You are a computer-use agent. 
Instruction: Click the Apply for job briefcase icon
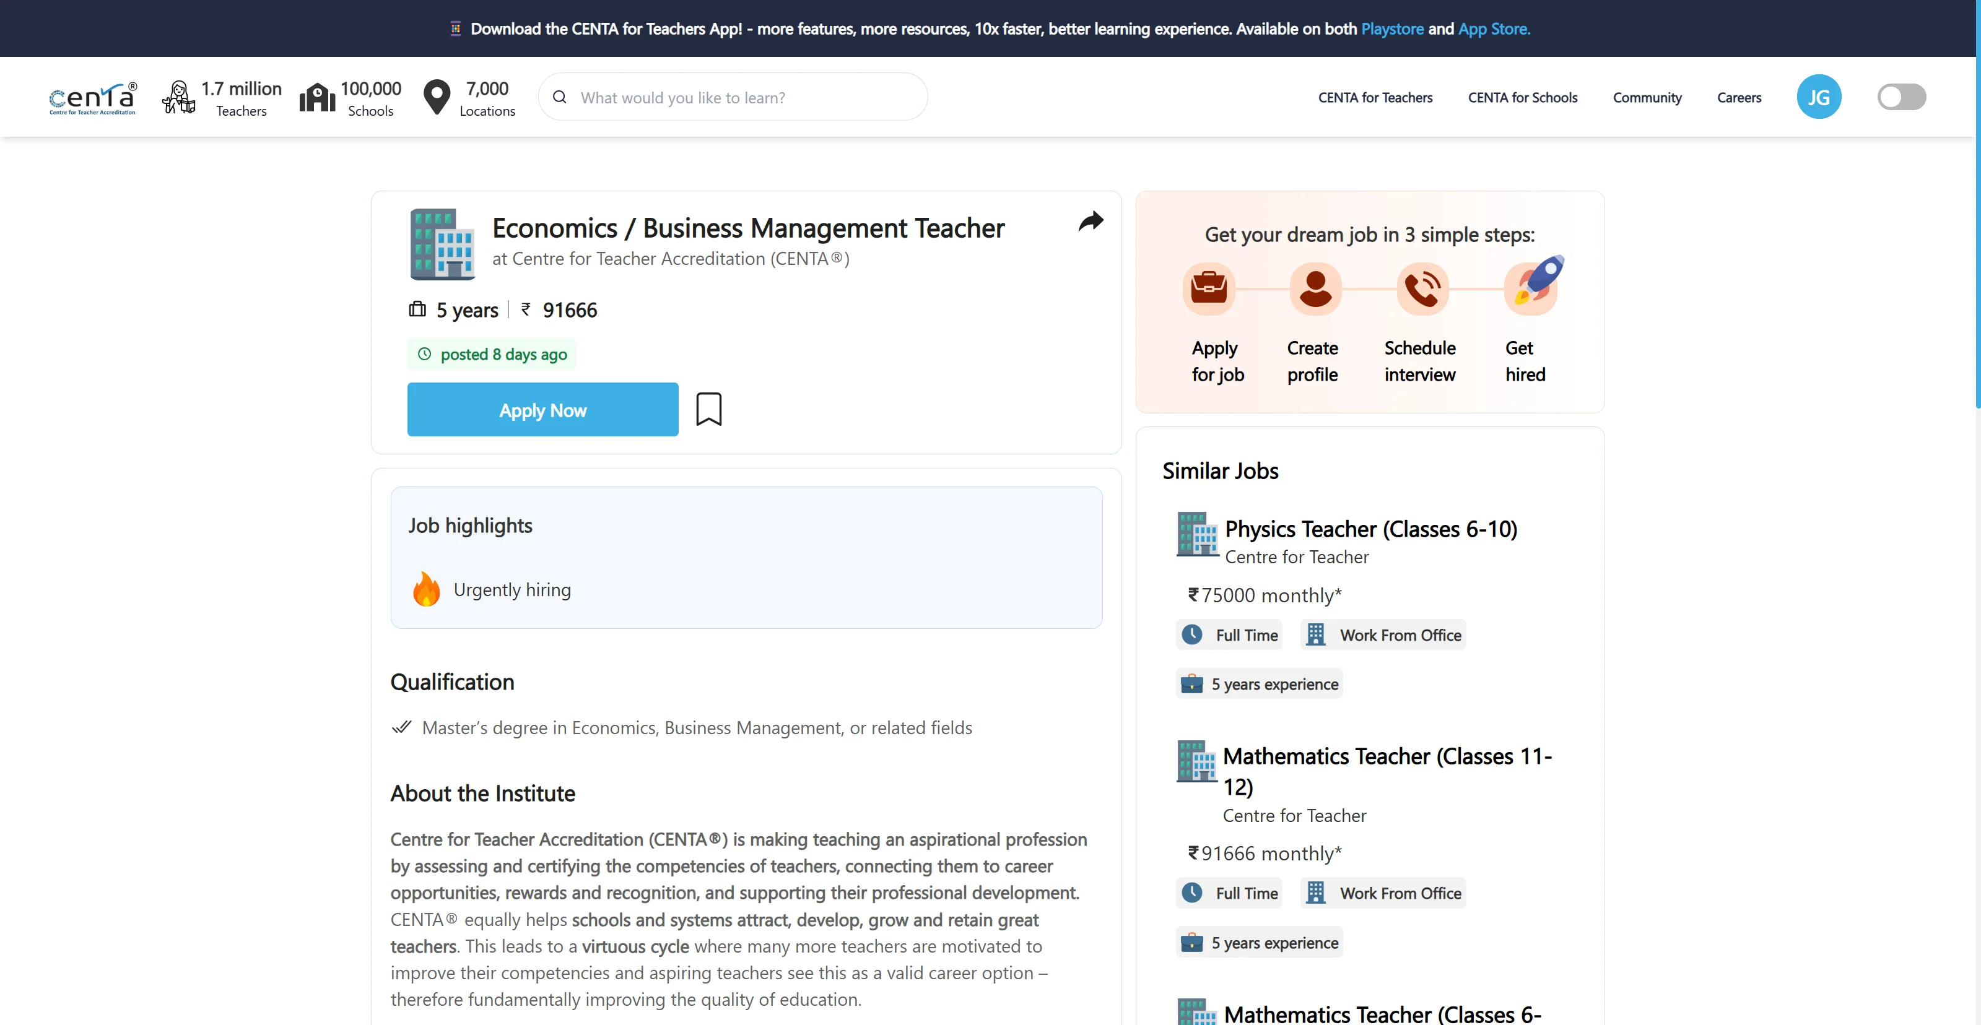(x=1208, y=288)
